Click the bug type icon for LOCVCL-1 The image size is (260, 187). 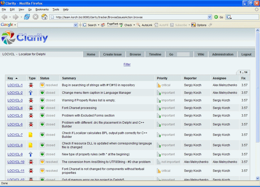(31, 85)
